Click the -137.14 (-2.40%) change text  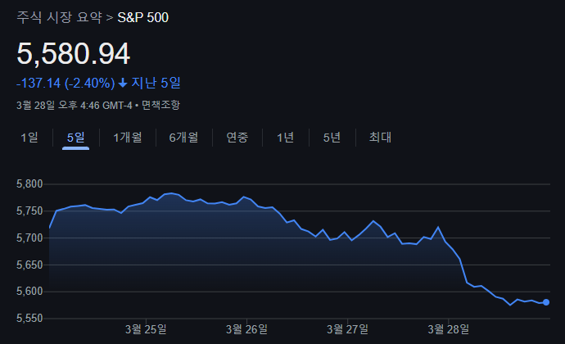pos(66,84)
